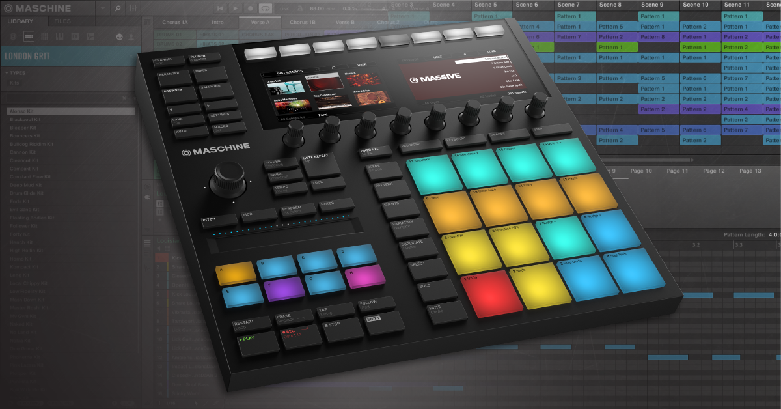The width and height of the screenshot is (781, 409).
Task: Select the Groups browser icon in Library
Action: point(28,36)
